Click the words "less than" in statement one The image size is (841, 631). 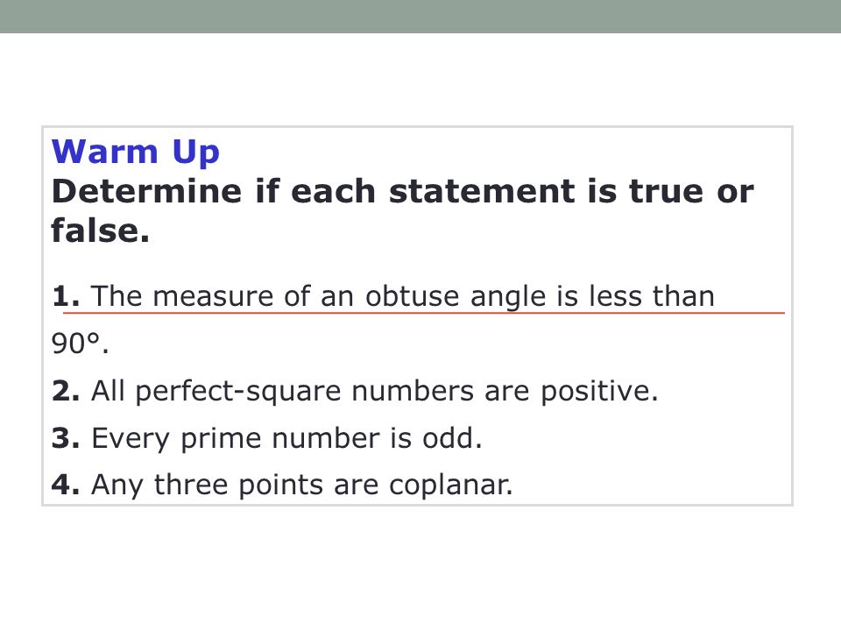(x=652, y=296)
